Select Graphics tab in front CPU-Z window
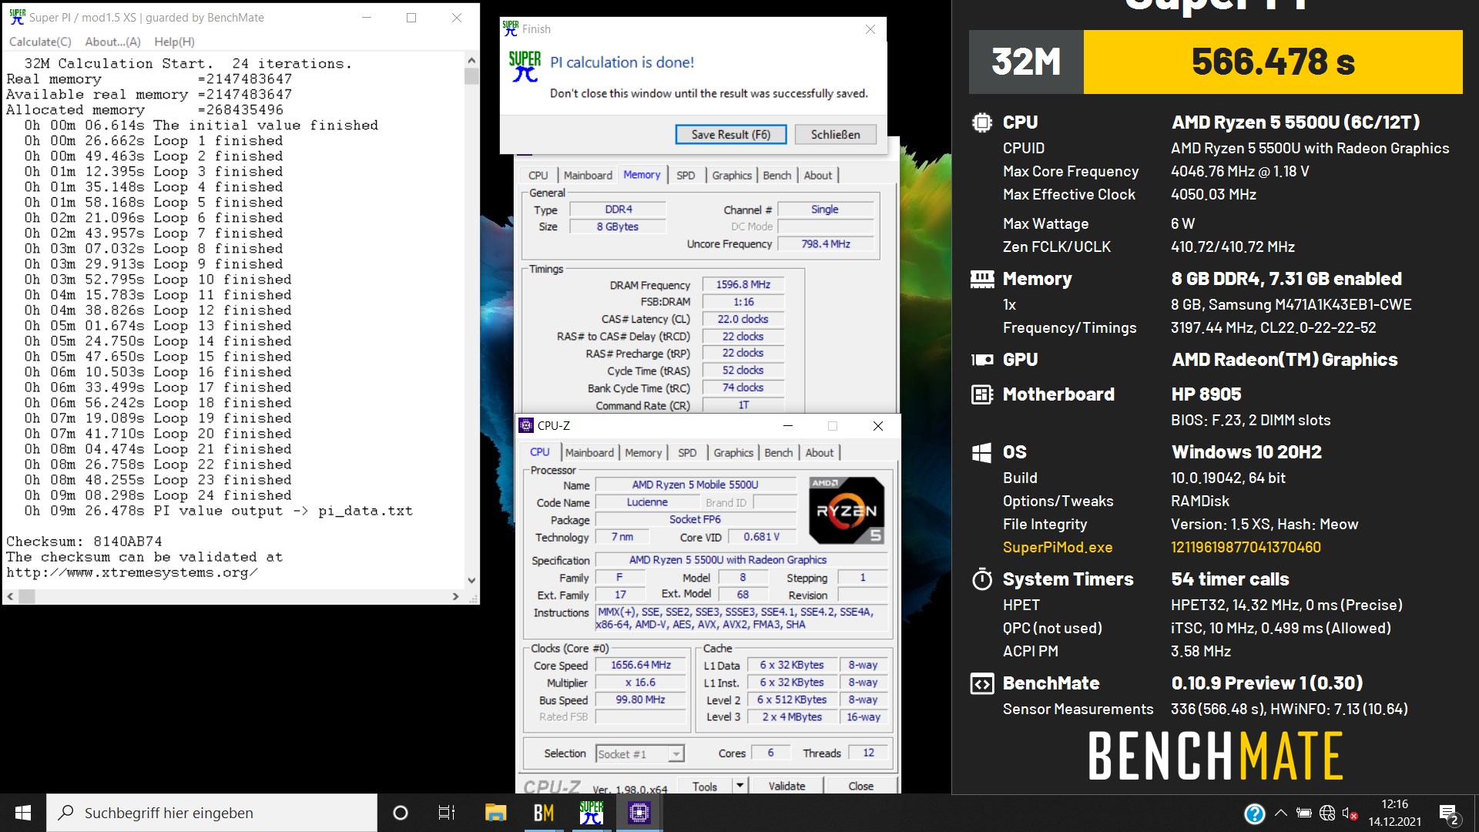The height and width of the screenshot is (832, 1479). 733,453
